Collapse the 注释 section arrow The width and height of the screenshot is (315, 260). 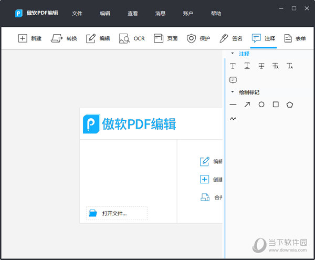[x=233, y=53]
